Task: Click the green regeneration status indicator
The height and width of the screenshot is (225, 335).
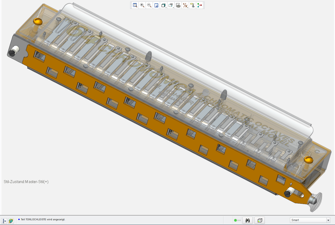Action: click(x=235, y=220)
